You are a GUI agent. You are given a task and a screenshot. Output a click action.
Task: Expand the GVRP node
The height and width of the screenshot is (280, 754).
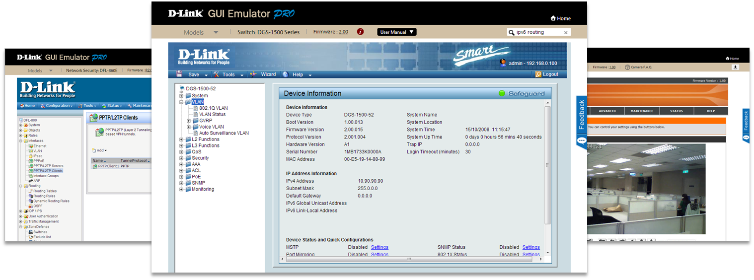(189, 121)
